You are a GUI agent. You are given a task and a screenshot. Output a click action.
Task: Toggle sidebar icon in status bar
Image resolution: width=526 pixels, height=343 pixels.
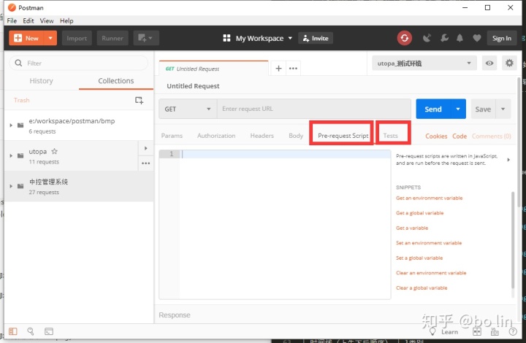[12, 331]
